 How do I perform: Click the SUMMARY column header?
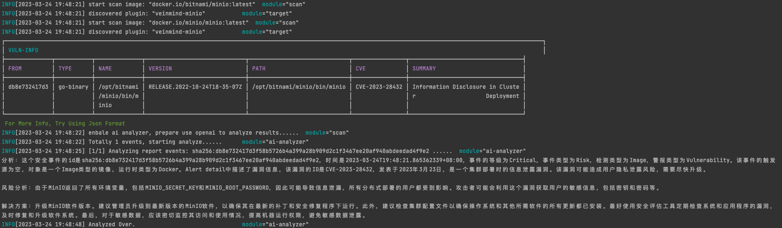click(x=424, y=68)
